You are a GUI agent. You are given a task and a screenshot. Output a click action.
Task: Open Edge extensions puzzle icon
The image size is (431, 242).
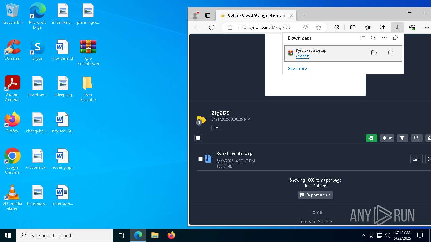click(x=336, y=27)
